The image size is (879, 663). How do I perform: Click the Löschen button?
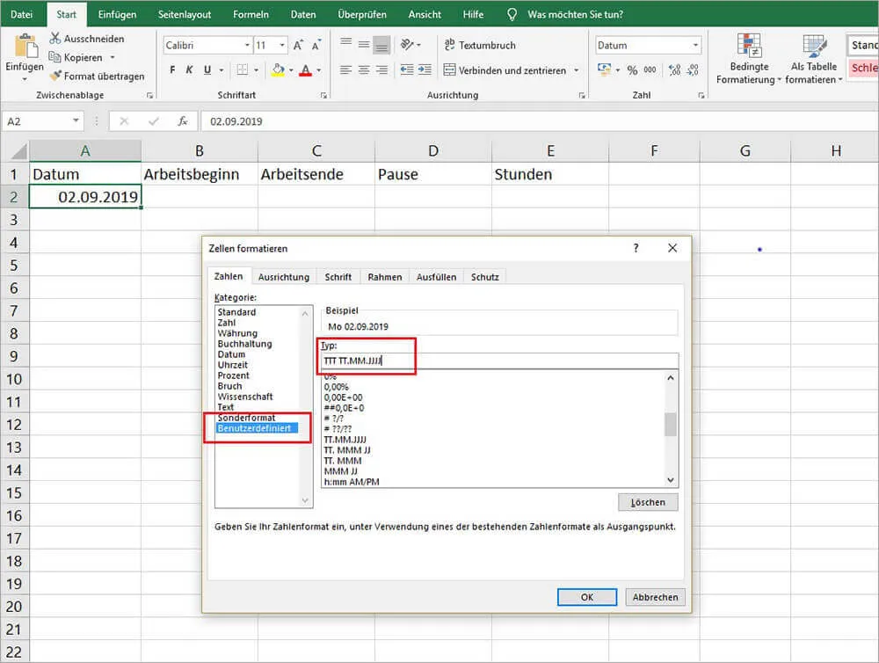[648, 501]
